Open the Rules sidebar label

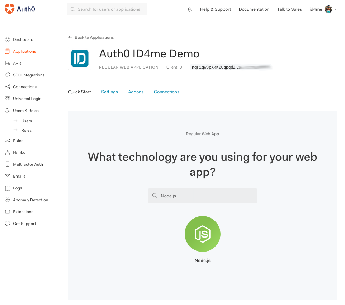(x=18, y=141)
